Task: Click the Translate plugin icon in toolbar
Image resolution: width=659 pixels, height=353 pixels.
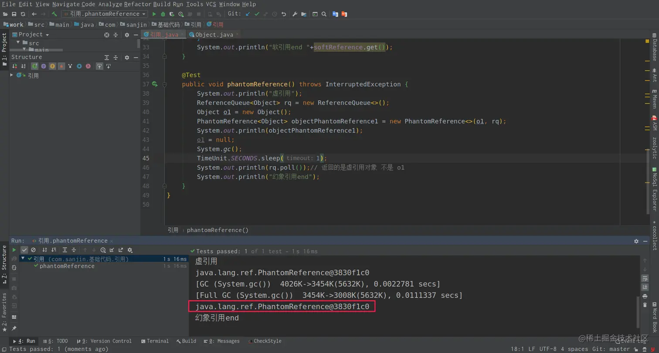Action: click(335, 14)
